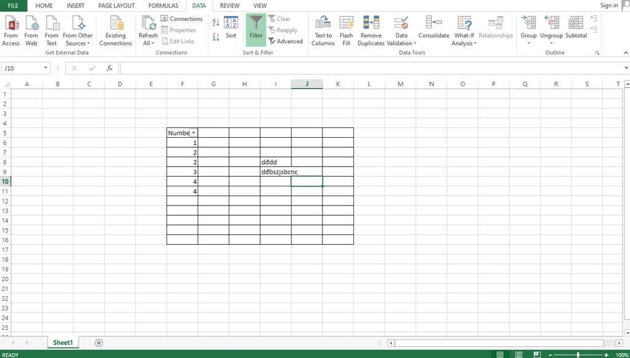This screenshot has height=358, width=630.
Task: Click Text to Columns
Action: click(x=323, y=31)
